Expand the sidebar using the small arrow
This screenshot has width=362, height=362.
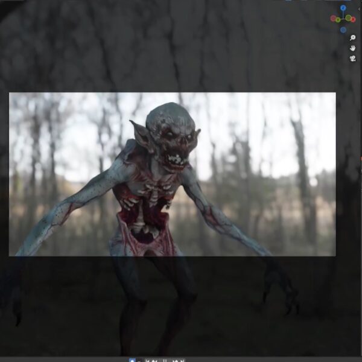click(x=359, y=9)
